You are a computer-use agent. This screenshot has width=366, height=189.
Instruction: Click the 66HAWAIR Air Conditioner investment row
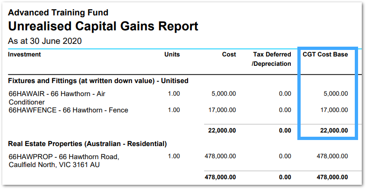point(178,98)
